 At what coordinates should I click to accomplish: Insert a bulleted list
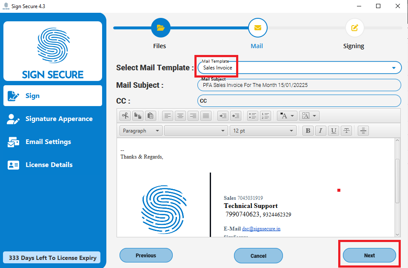click(x=253, y=116)
